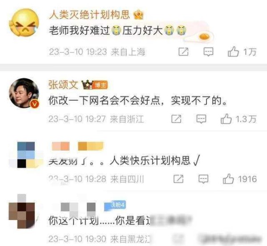
Task: Like the 老师我好难过 comment
Action: click(233, 52)
